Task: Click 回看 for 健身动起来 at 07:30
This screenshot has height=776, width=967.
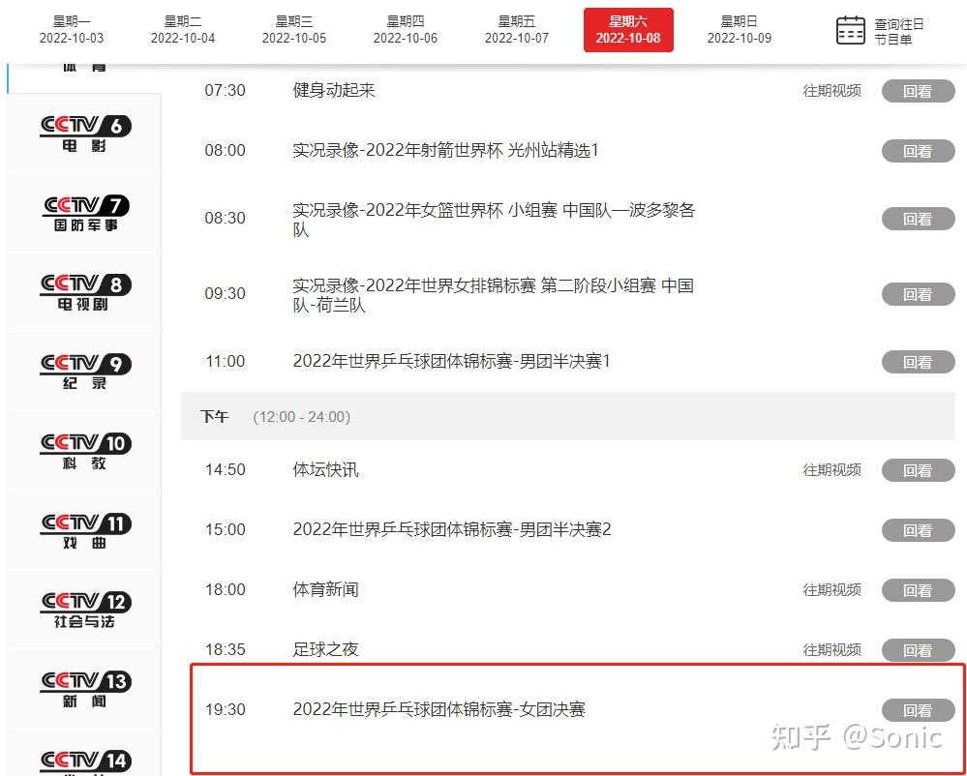Action: (x=918, y=91)
